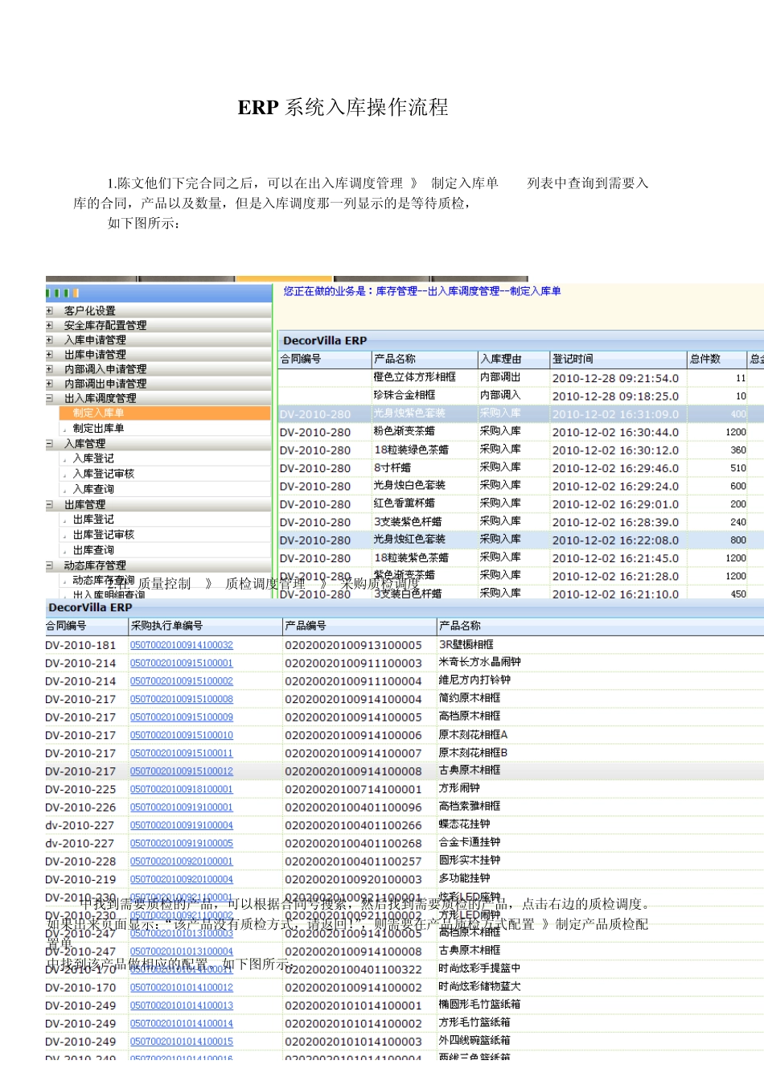Open purchase order link 05070020100918100001
Viewport: 764px width, 1081px height.
point(182,789)
